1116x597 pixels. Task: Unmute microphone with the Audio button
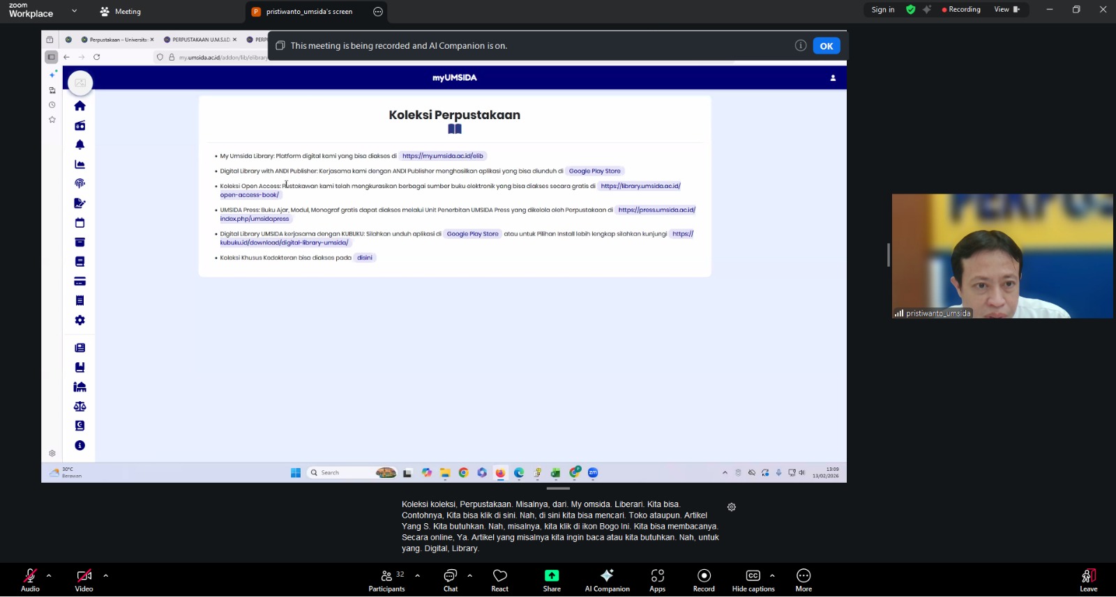click(x=30, y=580)
